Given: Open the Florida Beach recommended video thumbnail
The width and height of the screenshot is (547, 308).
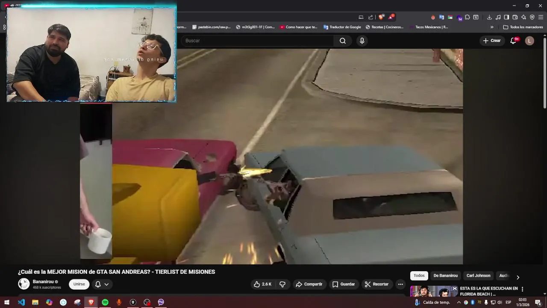Looking at the screenshot, I should coord(434,291).
